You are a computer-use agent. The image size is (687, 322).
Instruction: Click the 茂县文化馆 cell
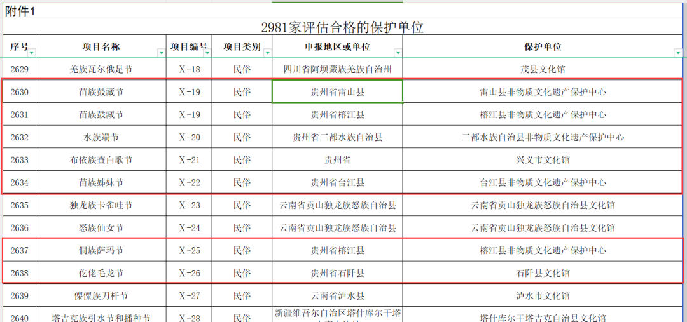pos(543,69)
